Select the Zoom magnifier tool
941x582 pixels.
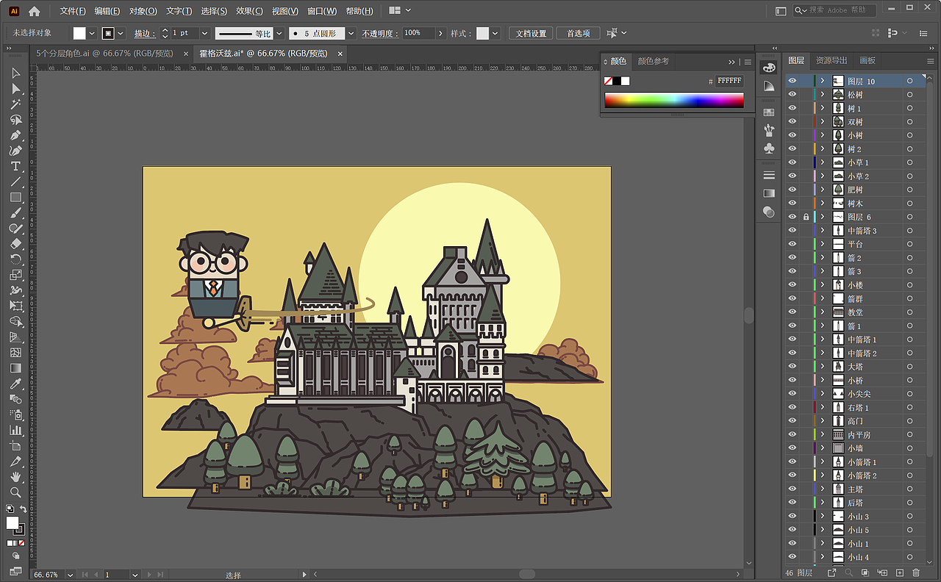[15, 492]
